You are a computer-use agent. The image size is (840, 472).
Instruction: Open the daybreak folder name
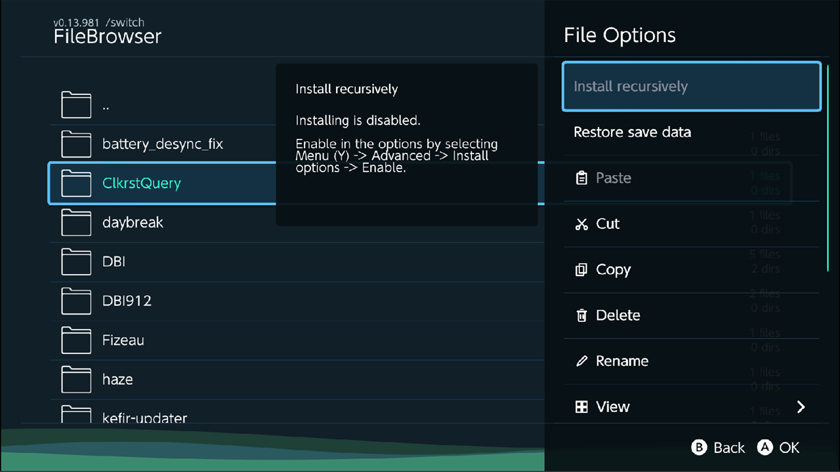(x=133, y=223)
